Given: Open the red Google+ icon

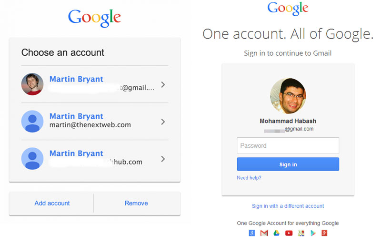Looking at the screenshot, I should (x=324, y=233).
